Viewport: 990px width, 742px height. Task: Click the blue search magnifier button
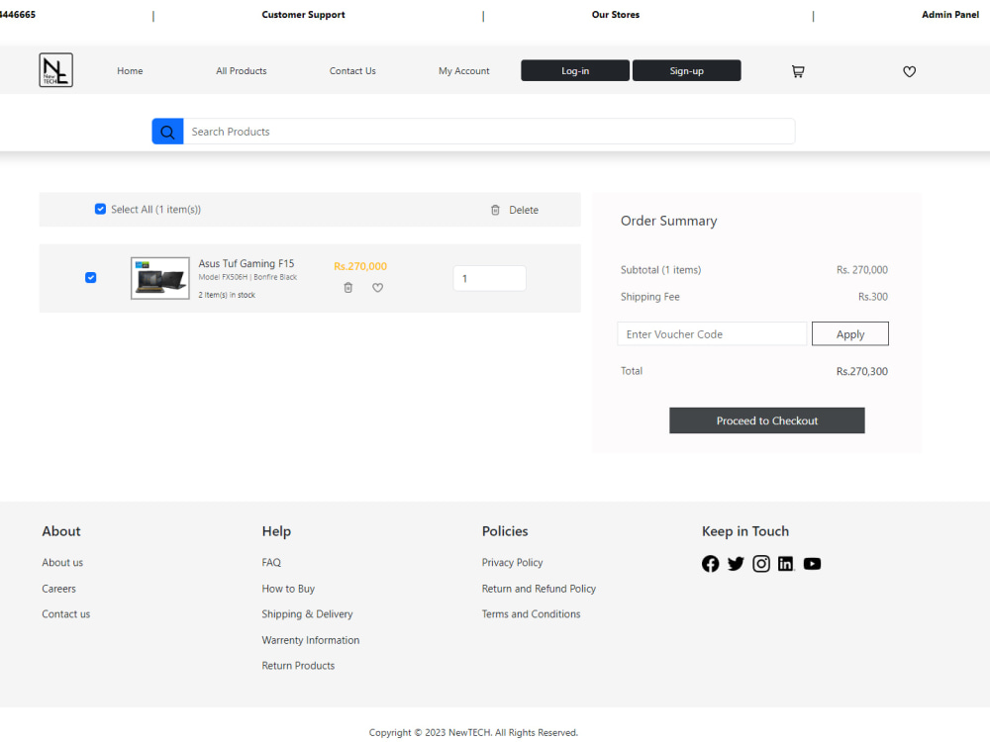click(x=167, y=132)
